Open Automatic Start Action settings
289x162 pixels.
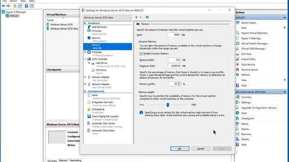point(103,123)
